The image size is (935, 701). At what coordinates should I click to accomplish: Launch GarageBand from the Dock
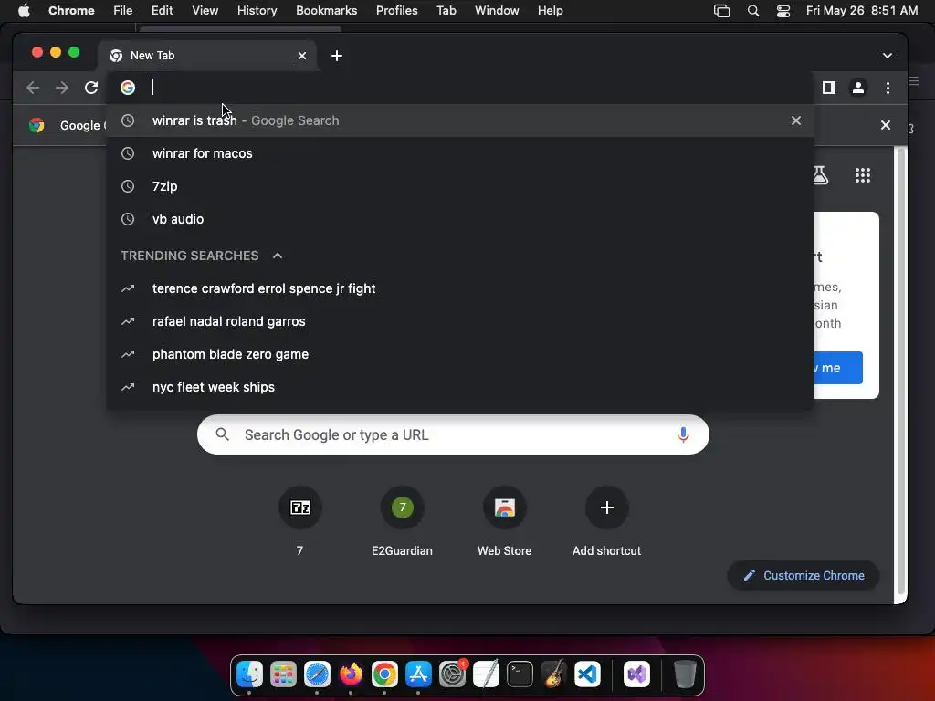[554, 675]
